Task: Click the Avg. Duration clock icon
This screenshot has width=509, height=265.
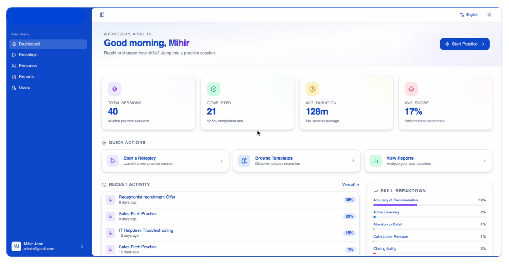Action: tap(312, 89)
